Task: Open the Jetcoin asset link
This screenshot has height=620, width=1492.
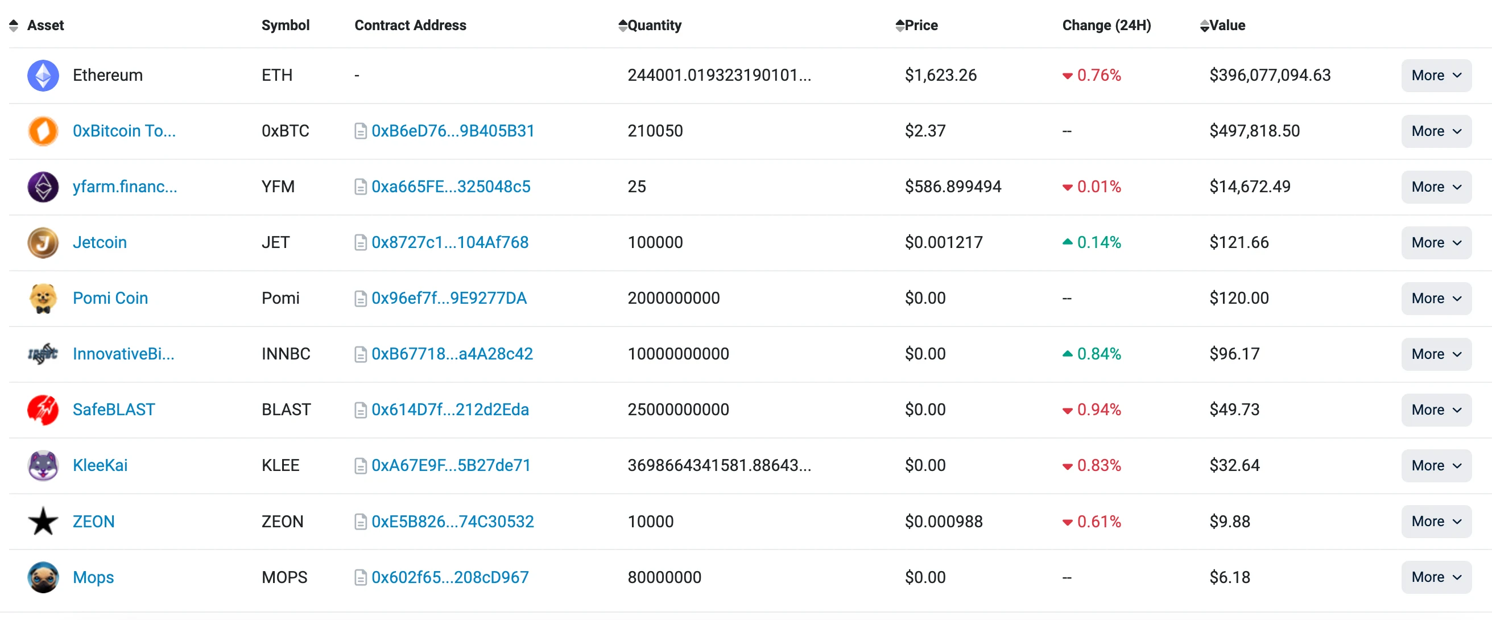Action: click(100, 242)
